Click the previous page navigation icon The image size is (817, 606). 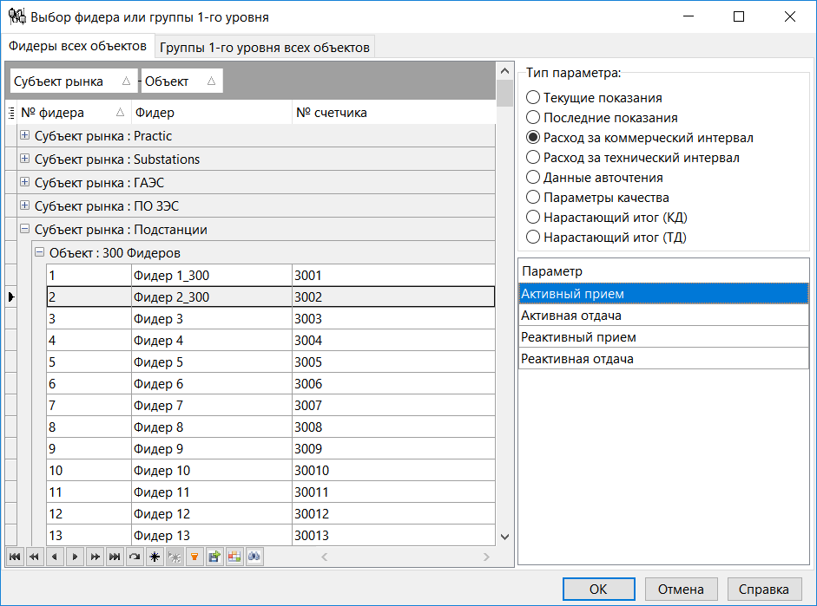(33, 557)
